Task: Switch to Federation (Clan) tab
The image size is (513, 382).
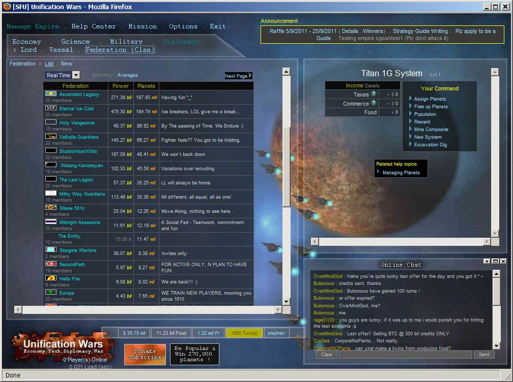Action: [x=120, y=50]
